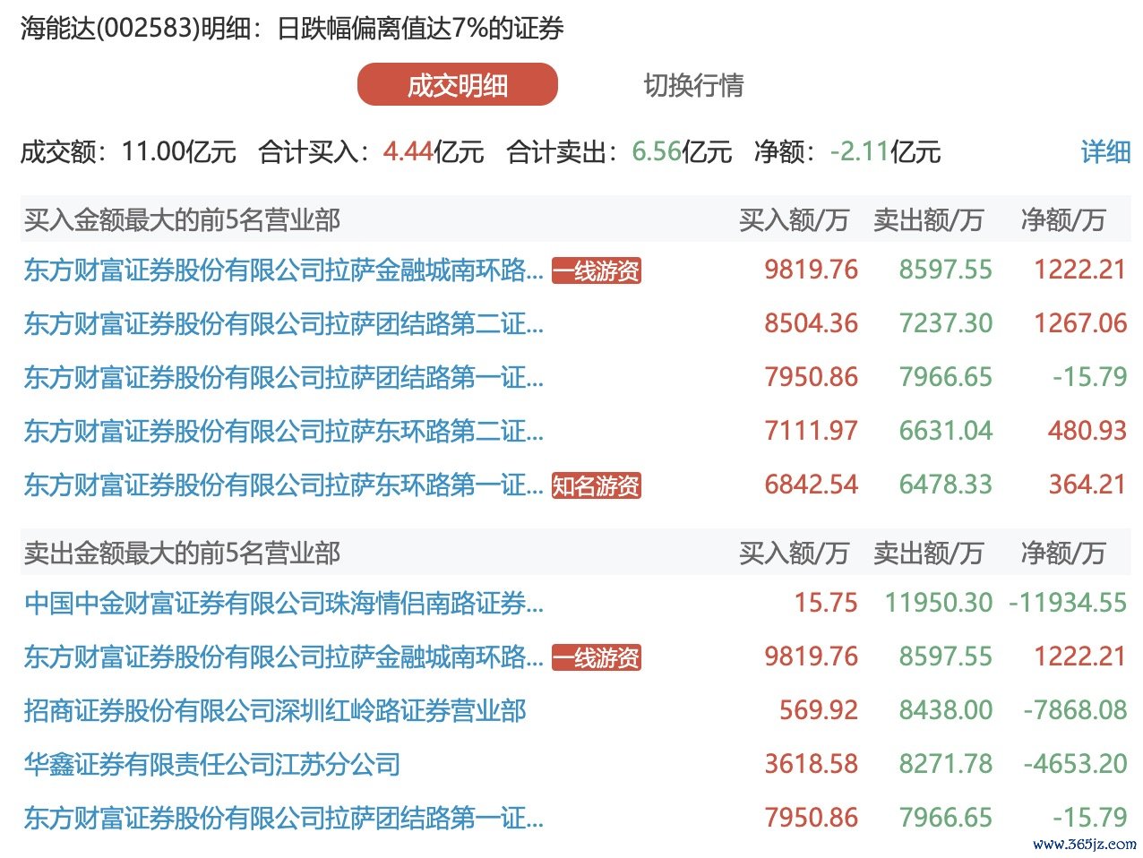This screenshot has height=858, width=1143.
Task: Open 东方财富 拉萨团结路第二 branch link
Action: tap(283, 324)
